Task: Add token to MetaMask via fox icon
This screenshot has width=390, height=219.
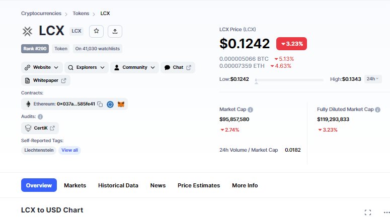Action: [x=121, y=104]
